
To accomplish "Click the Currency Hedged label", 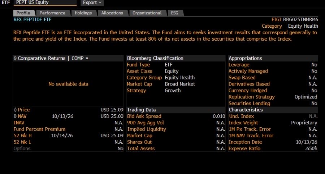I will click(x=248, y=90).
